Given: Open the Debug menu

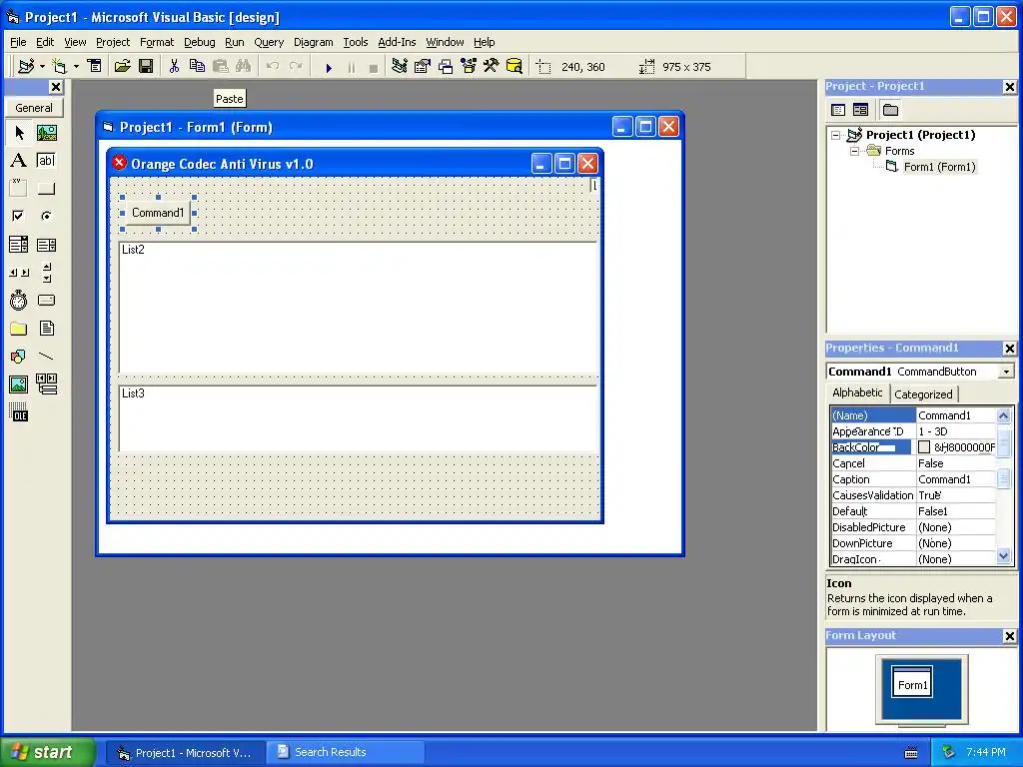Looking at the screenshot, I should click(x=199, y=42).
